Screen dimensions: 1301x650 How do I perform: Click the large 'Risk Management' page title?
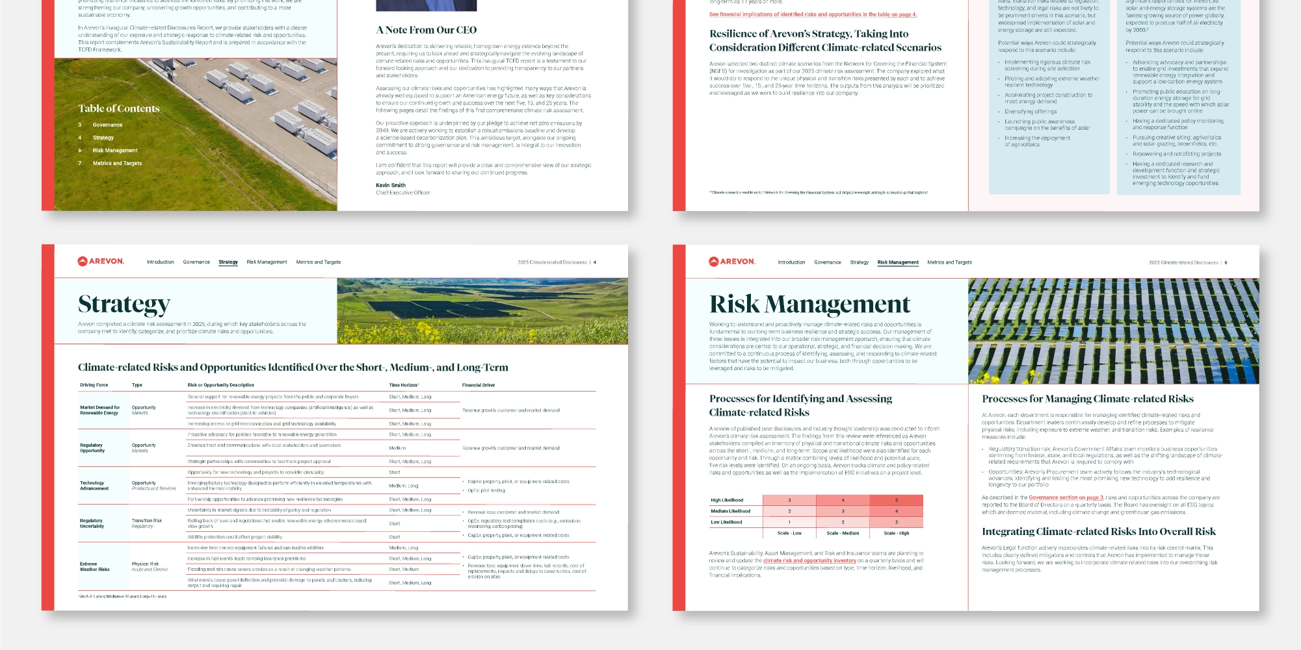point(809,304)
